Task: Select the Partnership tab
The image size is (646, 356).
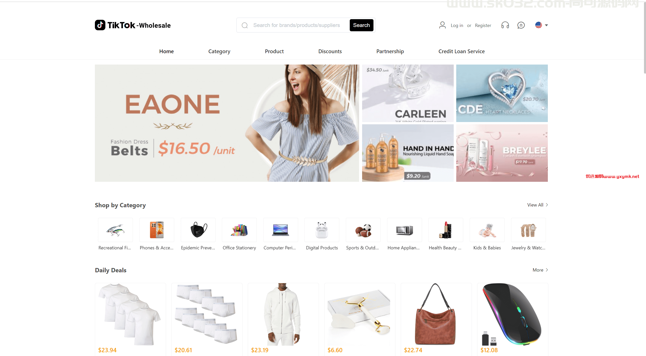Action: pos(390,51)
